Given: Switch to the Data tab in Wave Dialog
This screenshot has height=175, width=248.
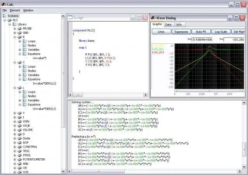Looking at the screenshot, I should point(169,24).
